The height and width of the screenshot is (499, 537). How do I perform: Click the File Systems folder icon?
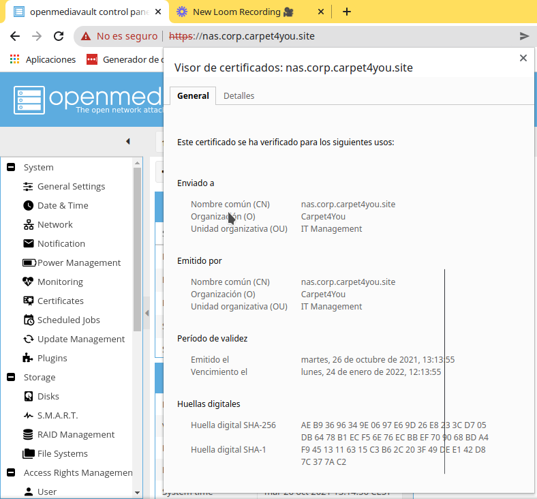tap(29, 454)
